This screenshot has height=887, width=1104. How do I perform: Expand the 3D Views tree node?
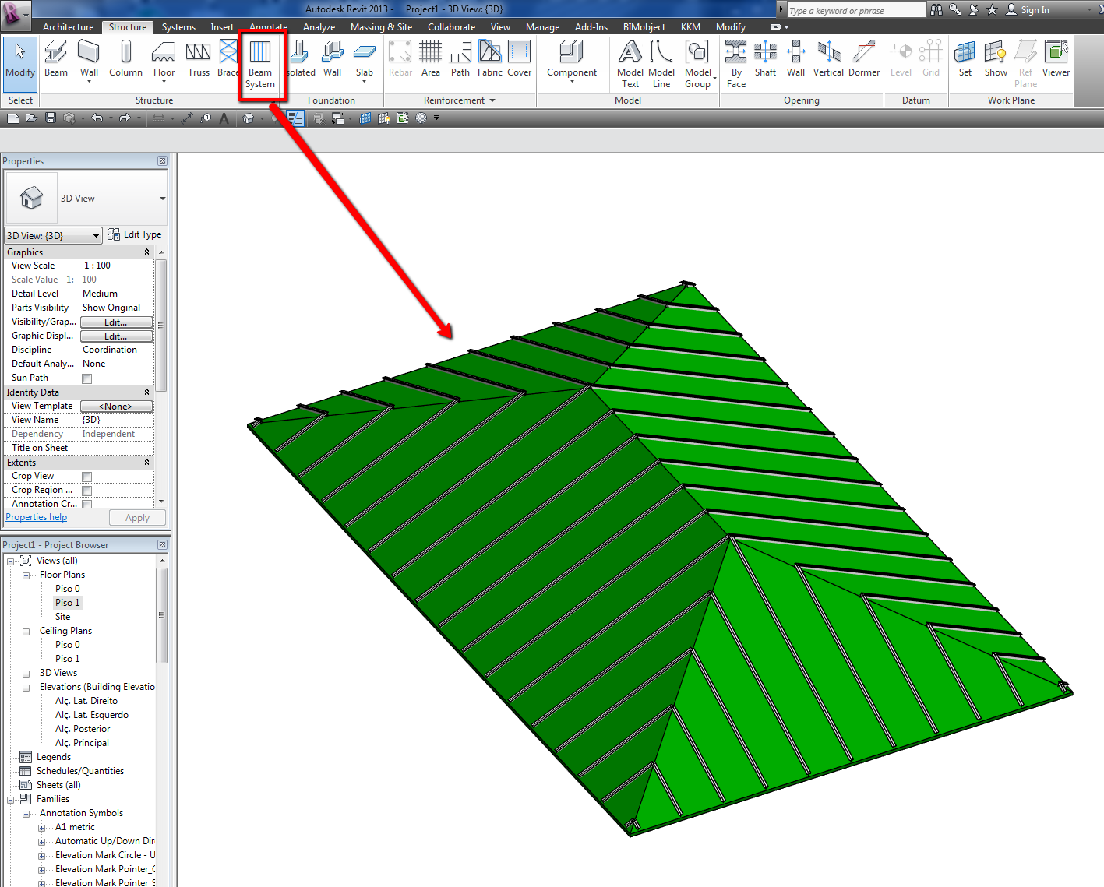26,674
